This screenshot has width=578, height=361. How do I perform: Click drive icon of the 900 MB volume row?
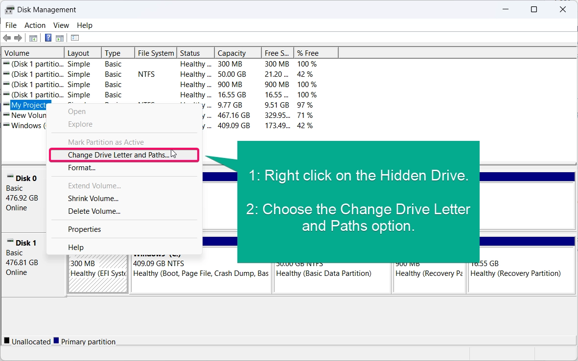[x=6, y=84]
